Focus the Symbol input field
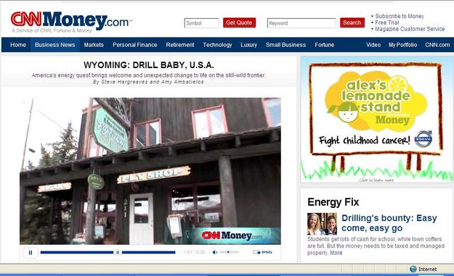 click(x=201, y=23)
